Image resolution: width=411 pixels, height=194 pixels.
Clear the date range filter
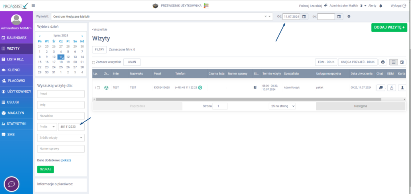pos(349,16)
